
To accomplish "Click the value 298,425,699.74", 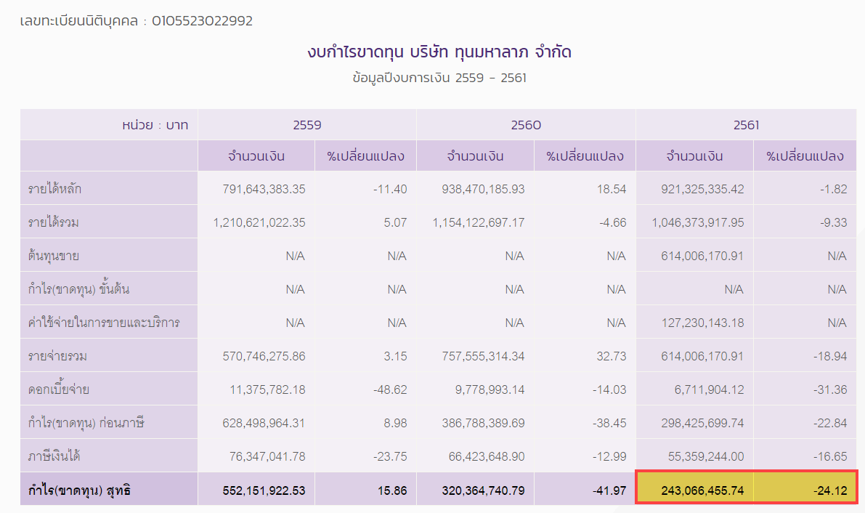I will 702,423.
